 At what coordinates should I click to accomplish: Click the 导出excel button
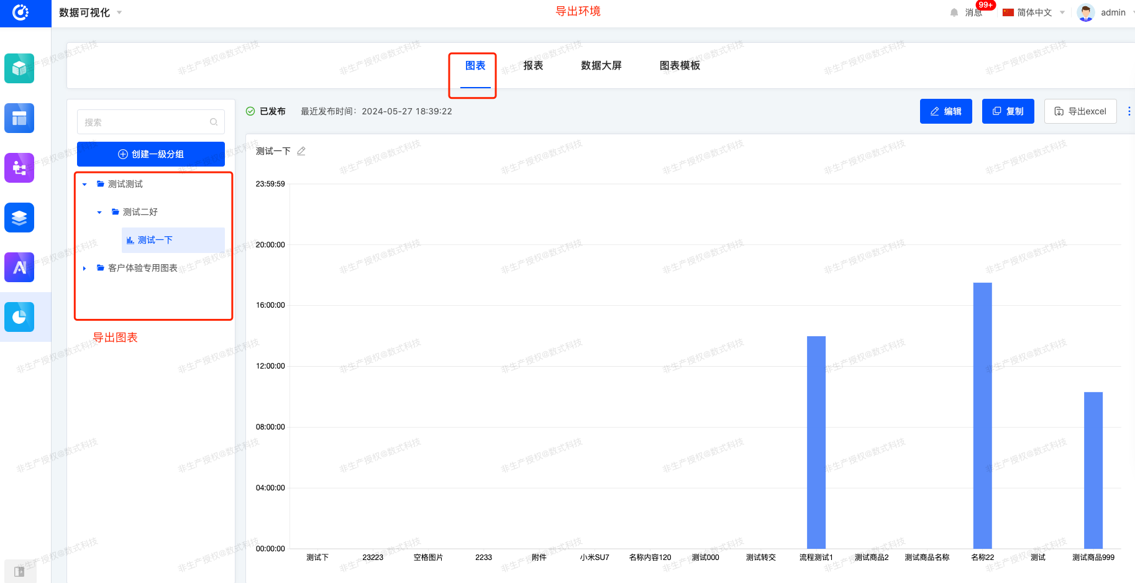tap(1080, 111)
